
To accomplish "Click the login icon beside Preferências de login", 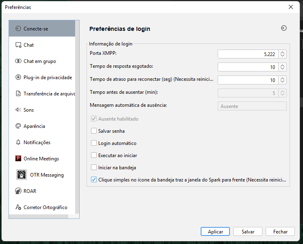I will coord(284,28).
